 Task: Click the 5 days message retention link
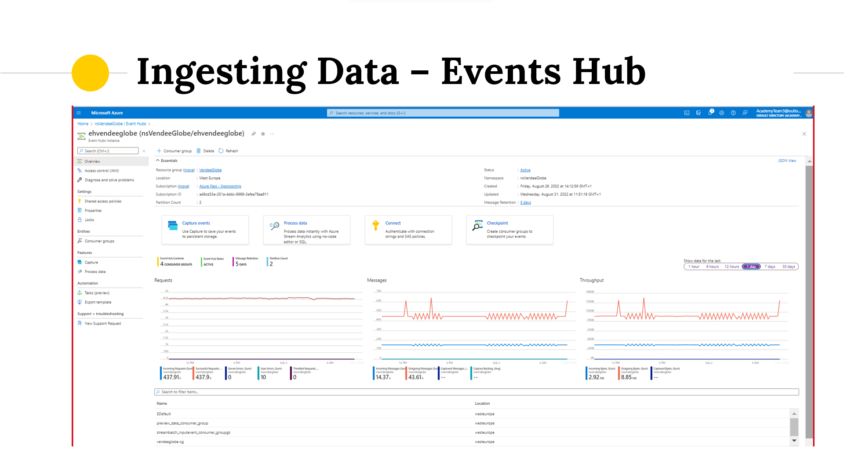(526, 203)
